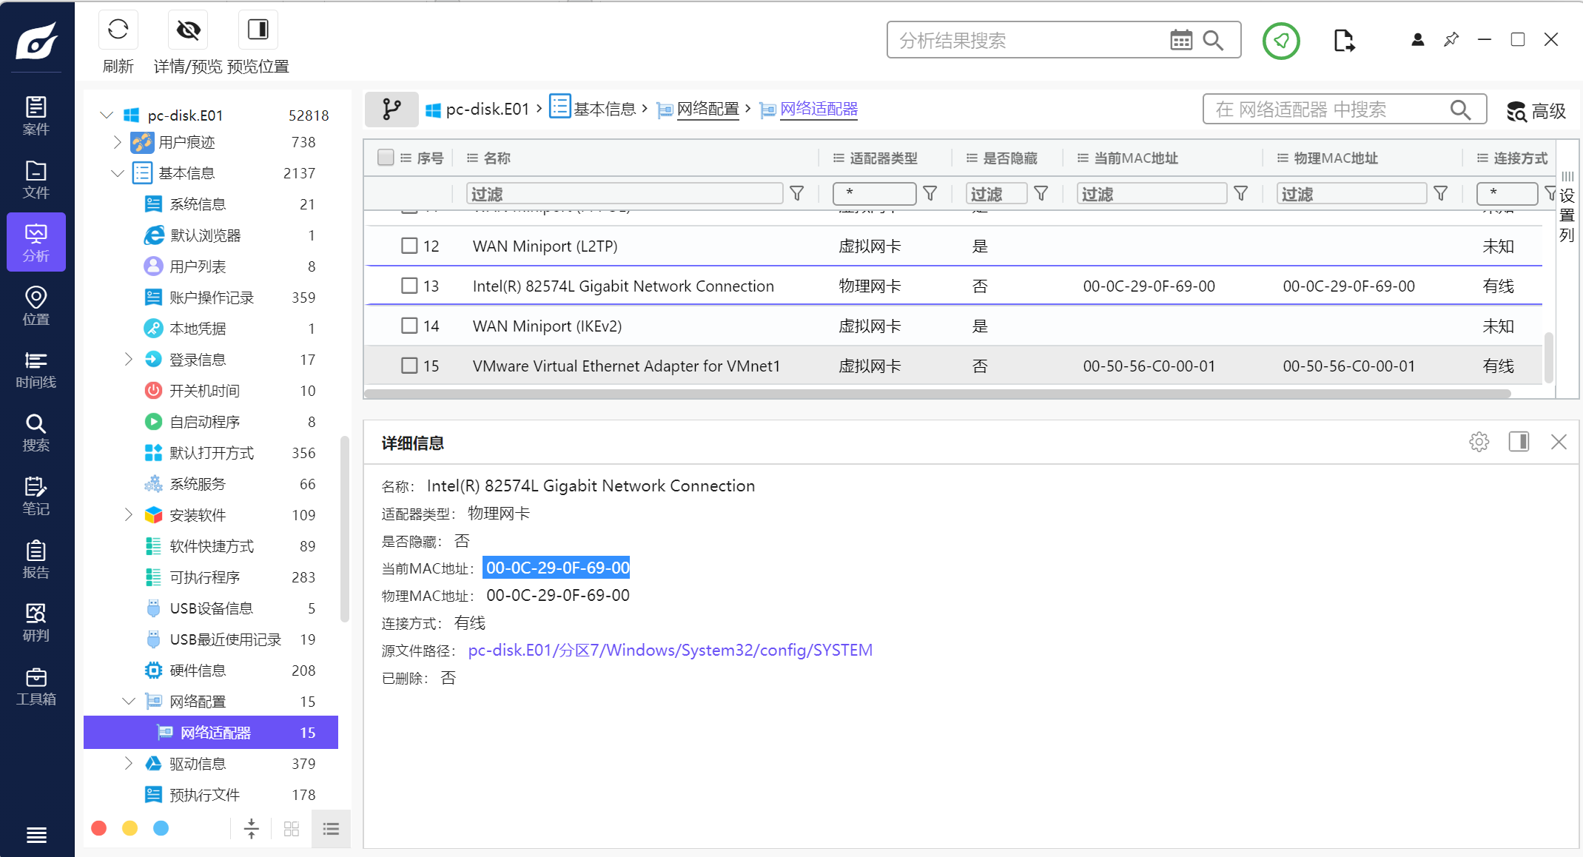Collapse the 网络配置 tree node
The width and height of the screenshot is (1583, 857).
[128, 702]
